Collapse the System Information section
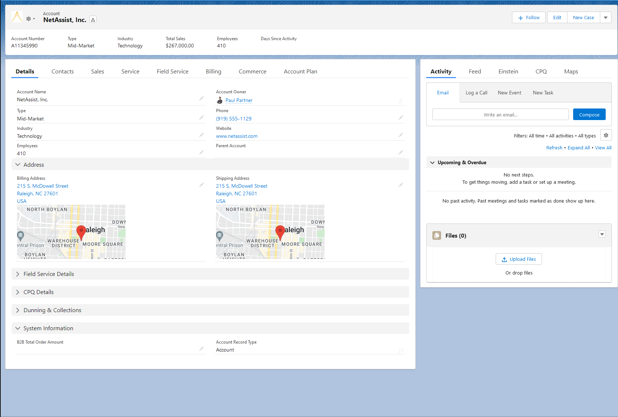The image size is (618, 417). tap(210, 328)
